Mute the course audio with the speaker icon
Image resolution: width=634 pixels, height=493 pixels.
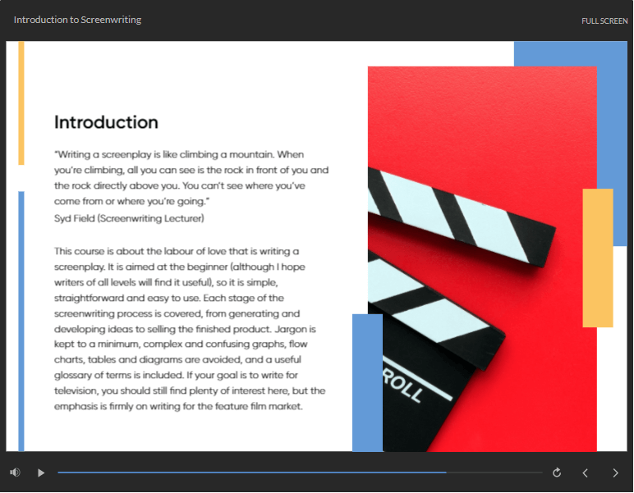[15, 472]
